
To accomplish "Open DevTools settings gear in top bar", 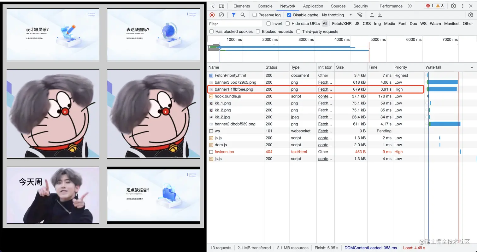I will (x=453, y=6).
